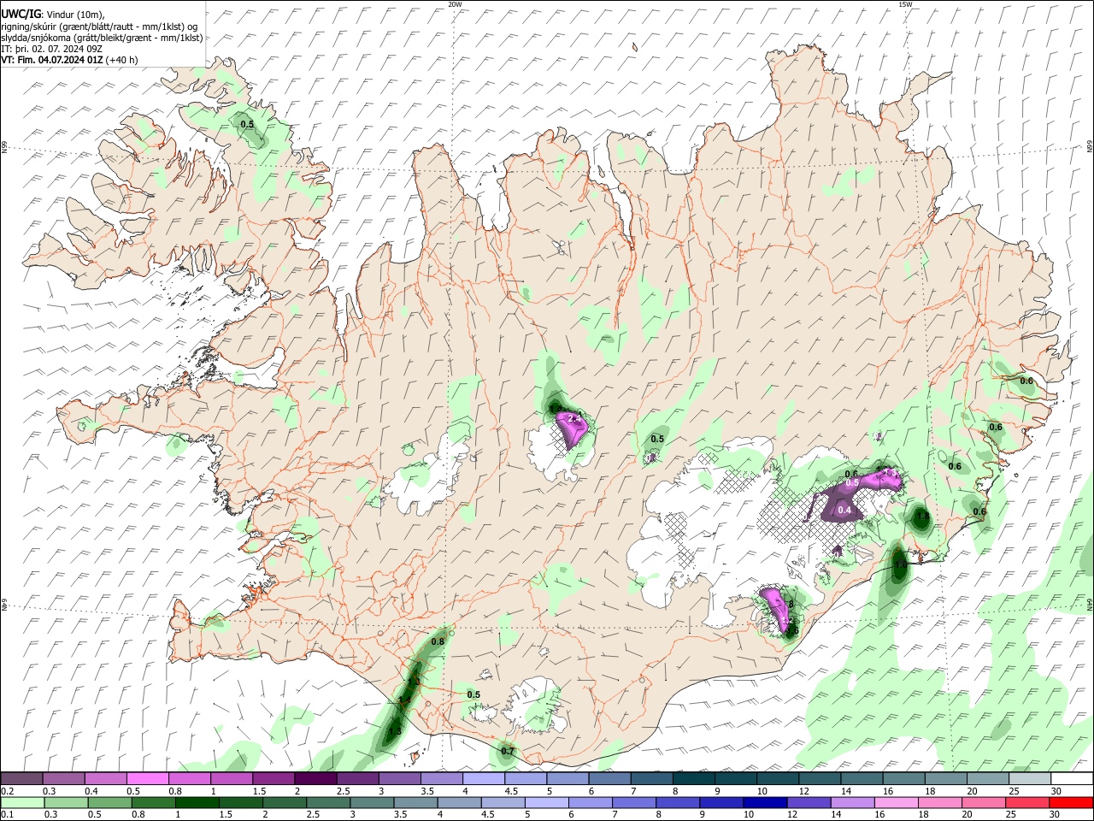Click the rain legend swatch between 7 and 8

[x=634, y=802]
